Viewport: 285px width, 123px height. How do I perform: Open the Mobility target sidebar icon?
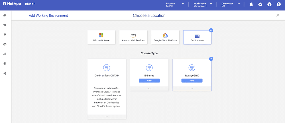5,64
